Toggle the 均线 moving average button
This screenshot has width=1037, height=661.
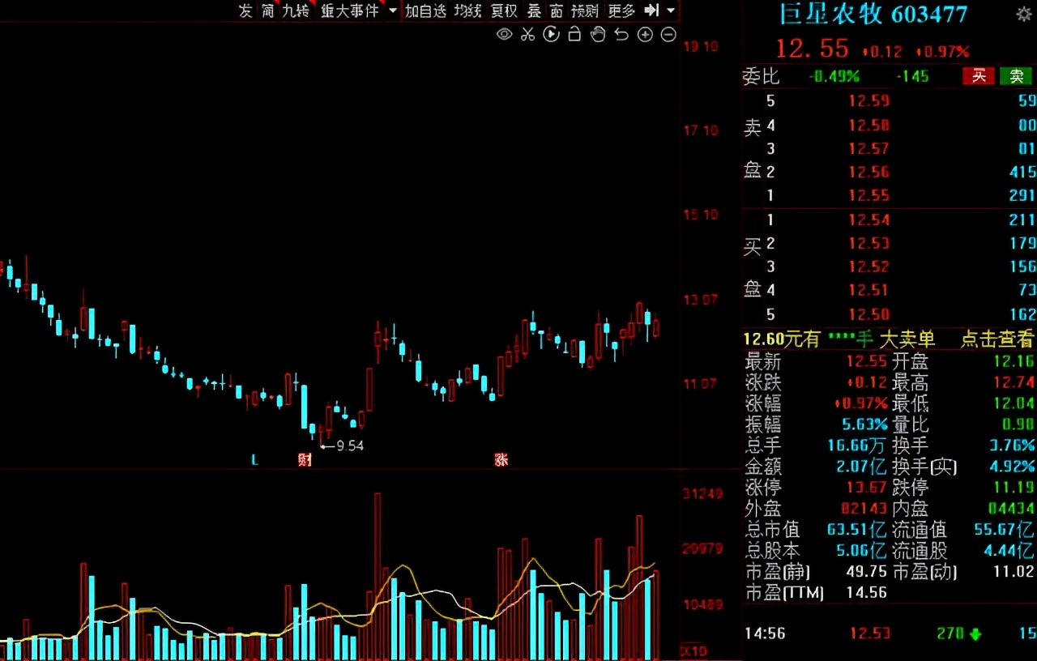(x=467, y=11)
